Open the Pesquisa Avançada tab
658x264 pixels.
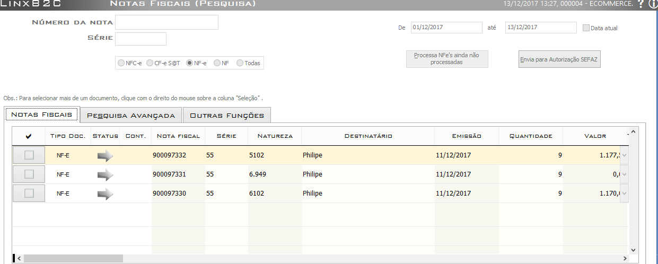[x=131, y=115]
